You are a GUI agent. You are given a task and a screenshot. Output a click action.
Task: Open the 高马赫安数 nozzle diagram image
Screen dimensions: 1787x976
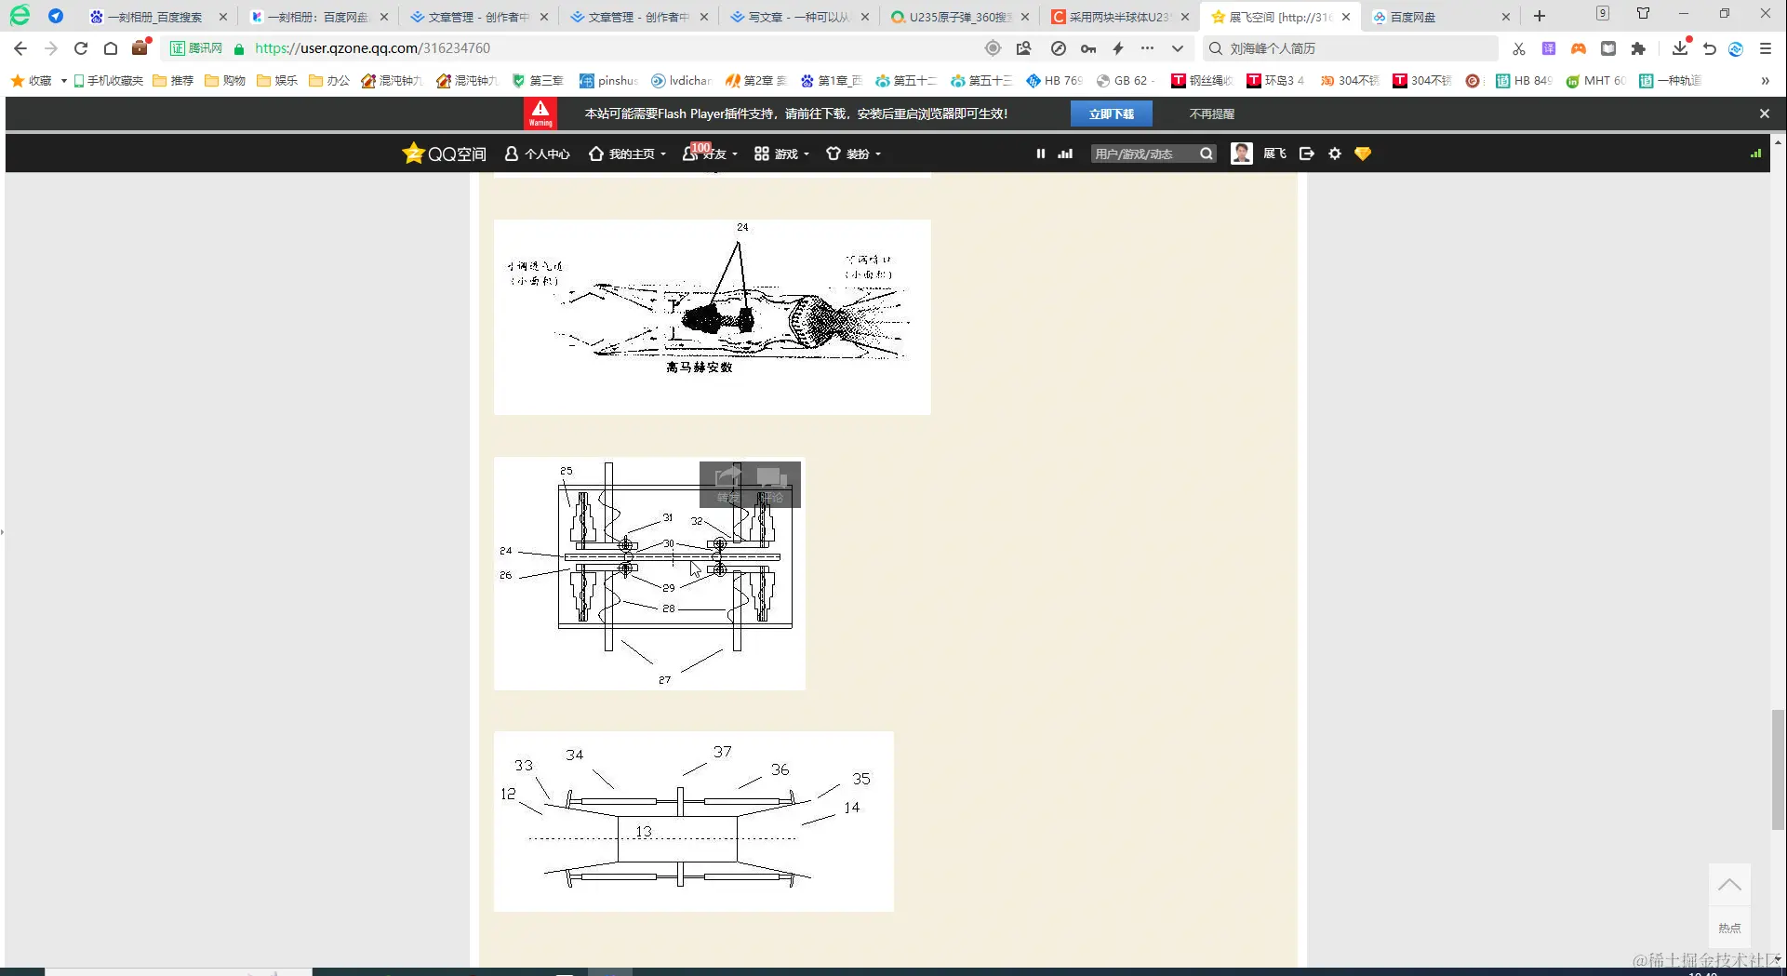coord(713,316)
